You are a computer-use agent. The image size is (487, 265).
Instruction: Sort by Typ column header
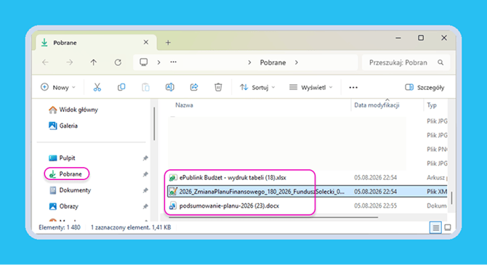[x=432, y=105]
